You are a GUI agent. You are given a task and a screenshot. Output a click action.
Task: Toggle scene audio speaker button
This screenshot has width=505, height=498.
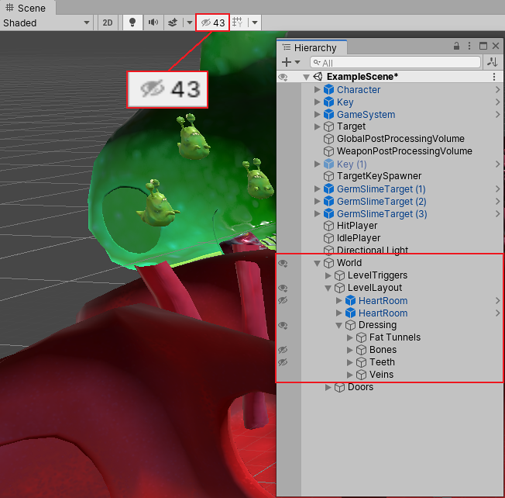[153, 22]
